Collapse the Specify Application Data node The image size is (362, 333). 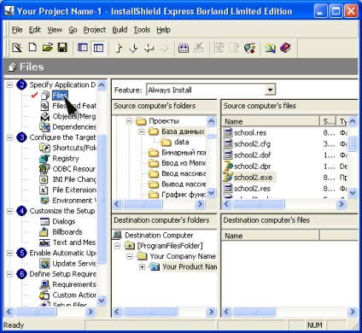tap(10, 85)
